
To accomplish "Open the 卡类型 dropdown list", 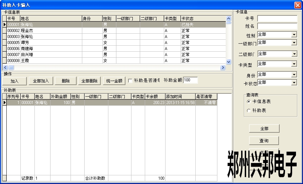I will (294, 64).
